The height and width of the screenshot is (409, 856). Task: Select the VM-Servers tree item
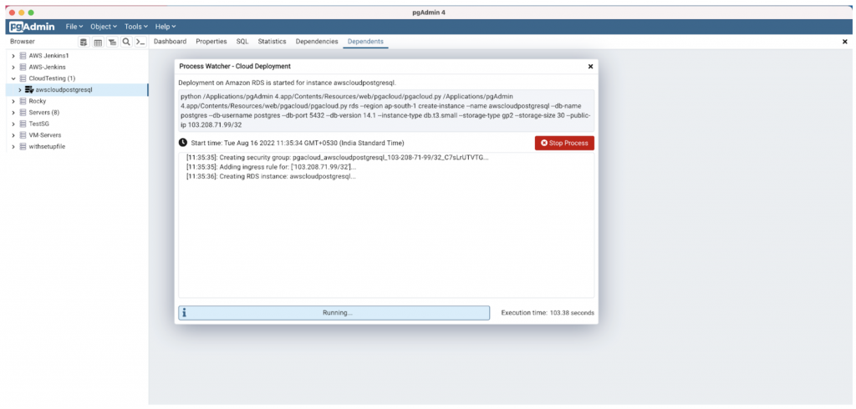pos(44,134)
